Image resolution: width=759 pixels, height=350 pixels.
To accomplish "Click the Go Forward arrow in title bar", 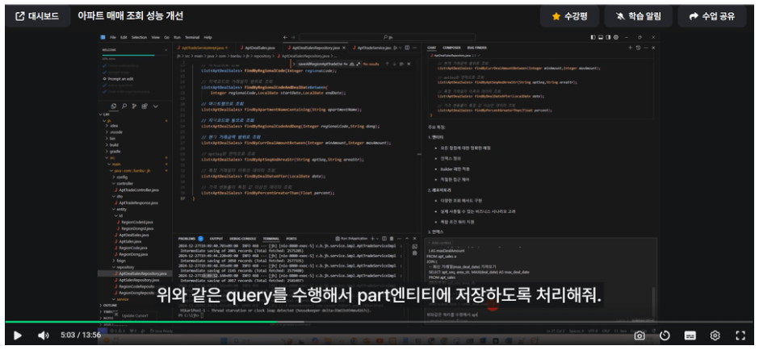I will 293,37.
